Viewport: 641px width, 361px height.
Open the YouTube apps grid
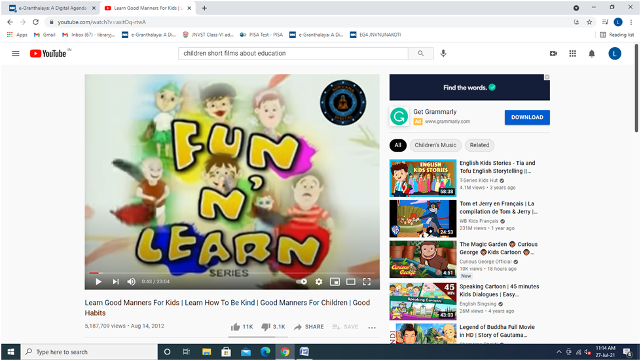pyautogui.click(x=572, y=54)
